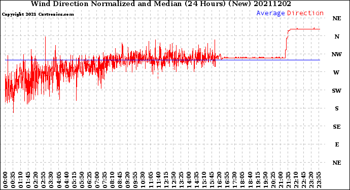Click the 'Direction' legend label

[x=305, y=13]
